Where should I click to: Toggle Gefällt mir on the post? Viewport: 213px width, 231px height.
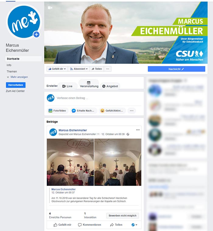coord(62,225)
